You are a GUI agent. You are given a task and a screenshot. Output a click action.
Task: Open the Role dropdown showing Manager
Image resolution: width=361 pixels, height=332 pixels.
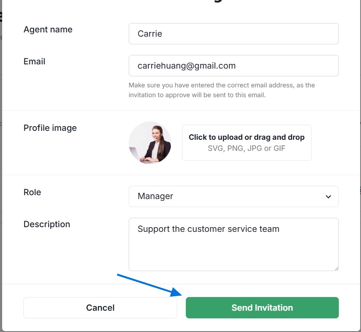pyautogui.click(x=234, y=196)
